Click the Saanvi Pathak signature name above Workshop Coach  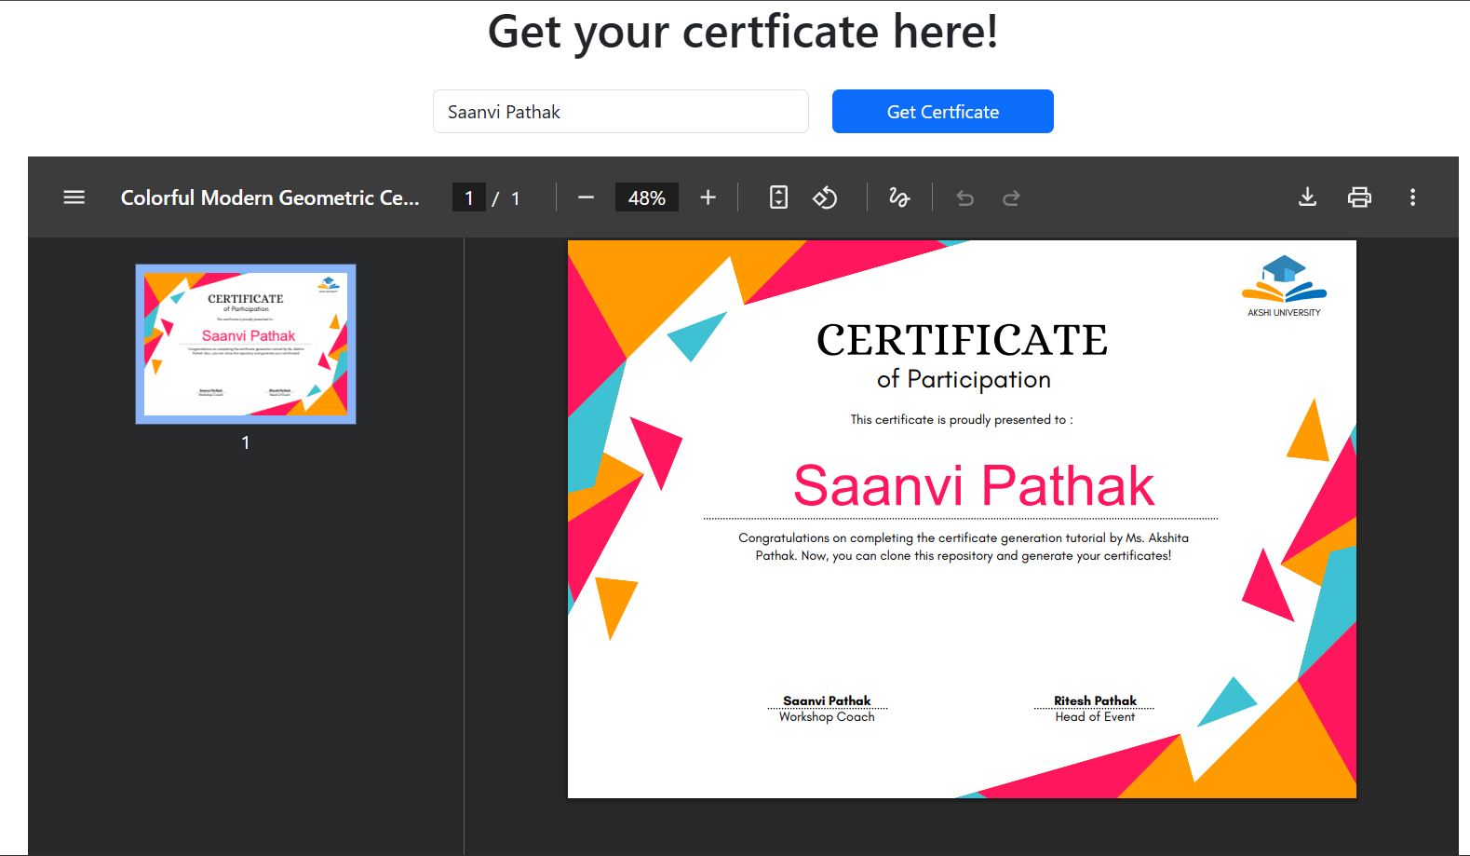click(x=827, y=700)
